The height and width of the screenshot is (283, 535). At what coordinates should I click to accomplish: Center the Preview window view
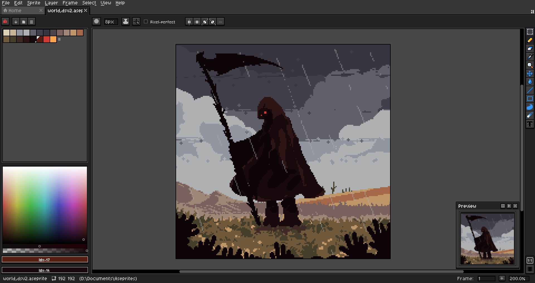(503, 206)
